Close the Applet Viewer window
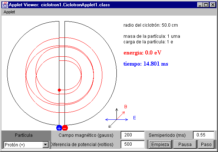Screen dimensions: 218x152 213,5
